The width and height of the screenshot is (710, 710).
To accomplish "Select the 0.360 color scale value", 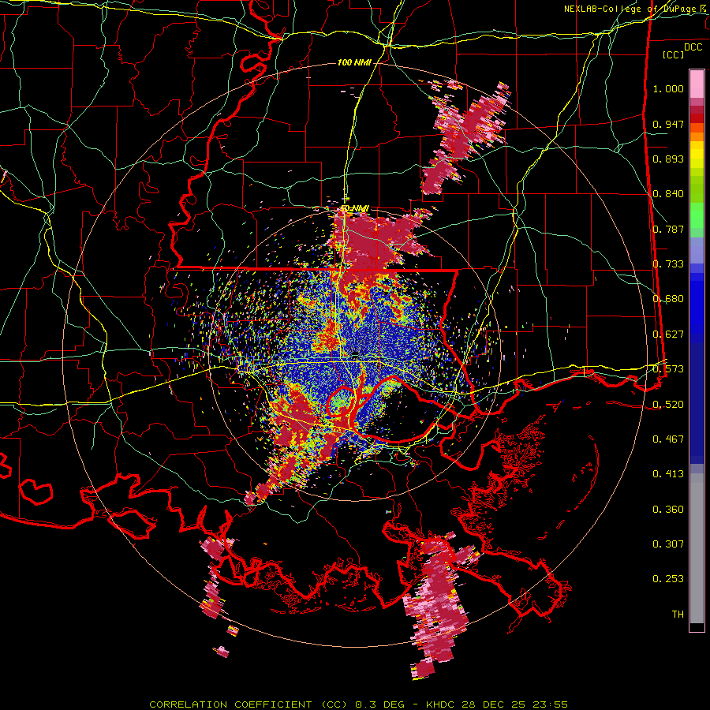I will coord(668,510).
